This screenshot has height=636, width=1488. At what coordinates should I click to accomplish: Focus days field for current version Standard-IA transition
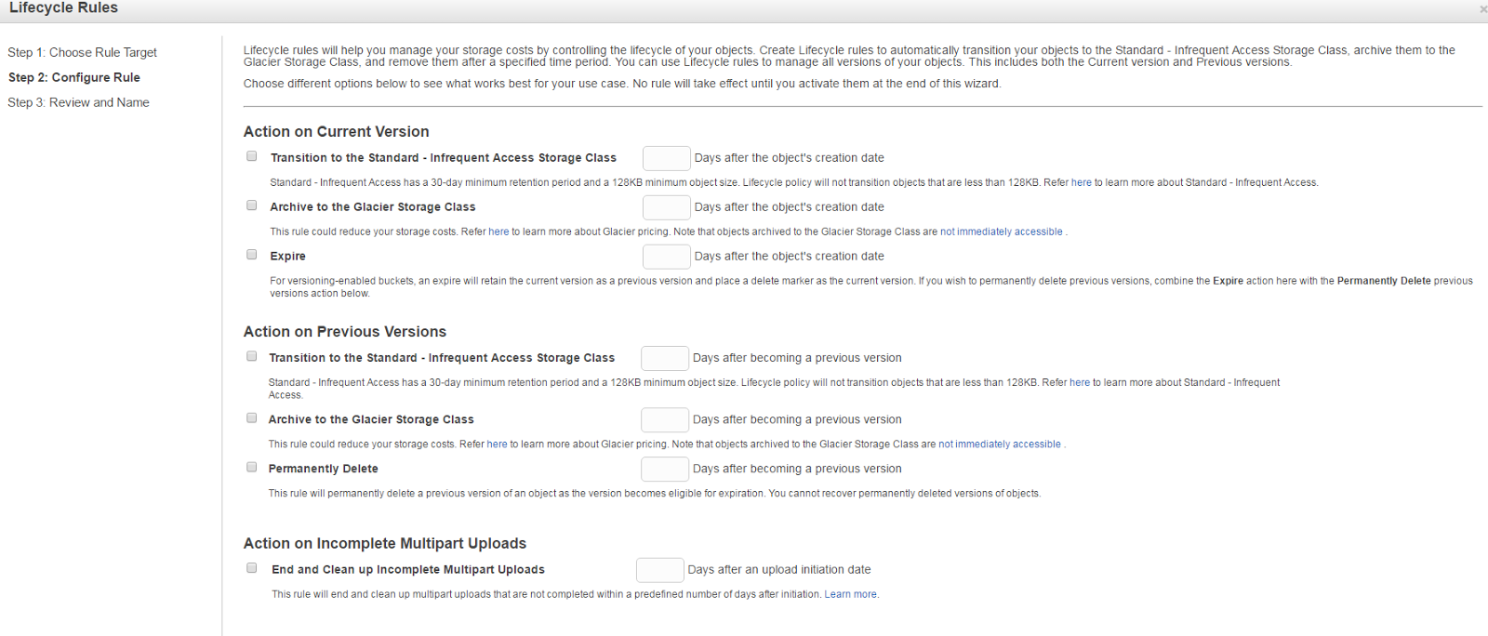[x=666, y=158]
